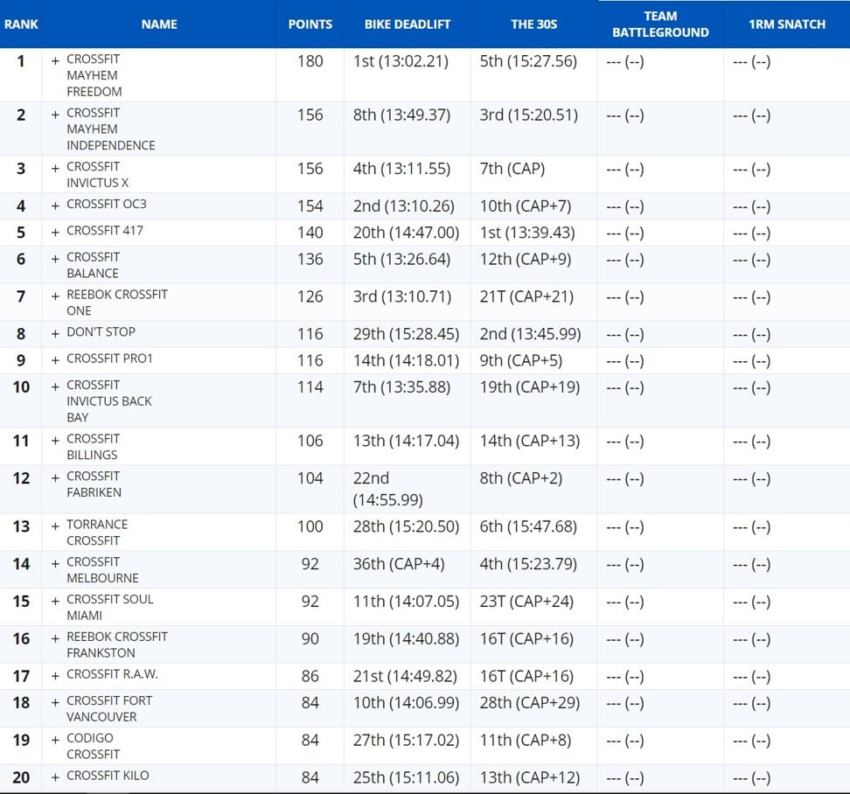The image size is (850, 794).
Task: Select the 6th (15:47.68) 30s result
Action: point(528,526)
